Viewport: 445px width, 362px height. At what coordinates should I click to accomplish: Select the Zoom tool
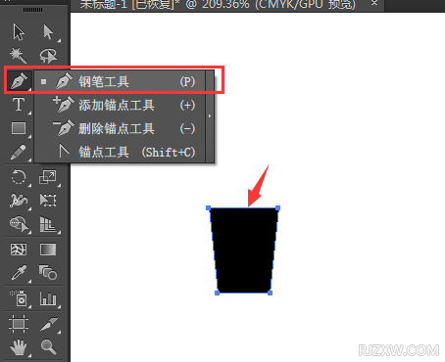(48, 347)
